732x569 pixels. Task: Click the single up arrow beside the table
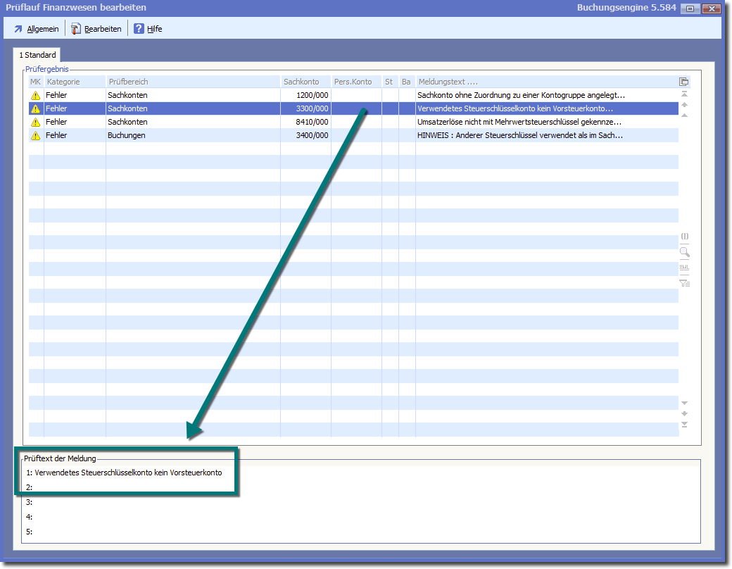coord(684,105)
